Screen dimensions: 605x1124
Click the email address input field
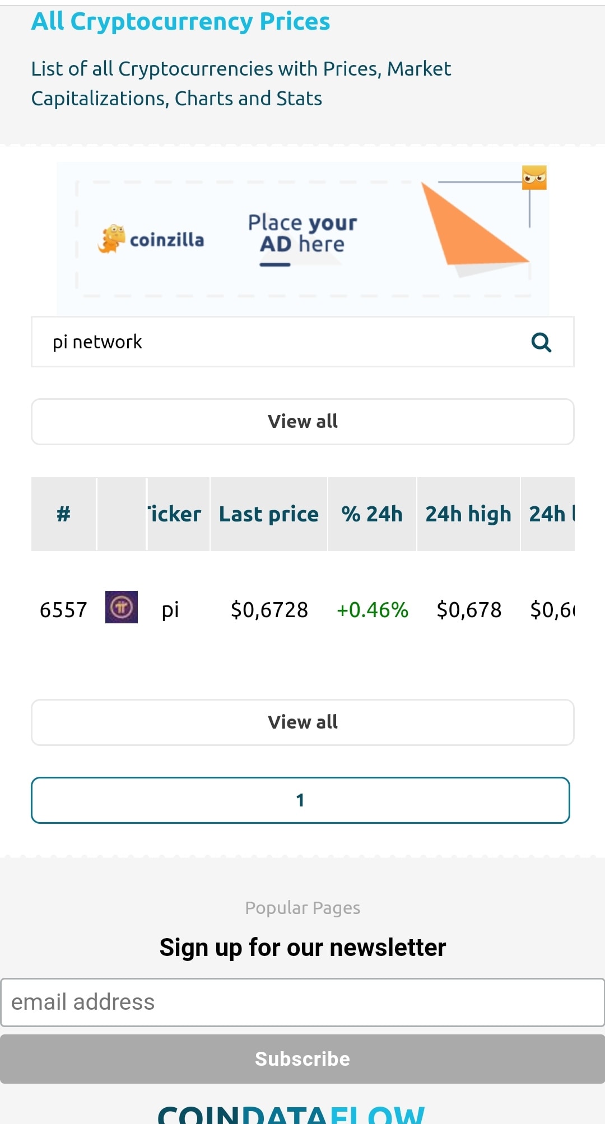click(x=302, y=1002)
